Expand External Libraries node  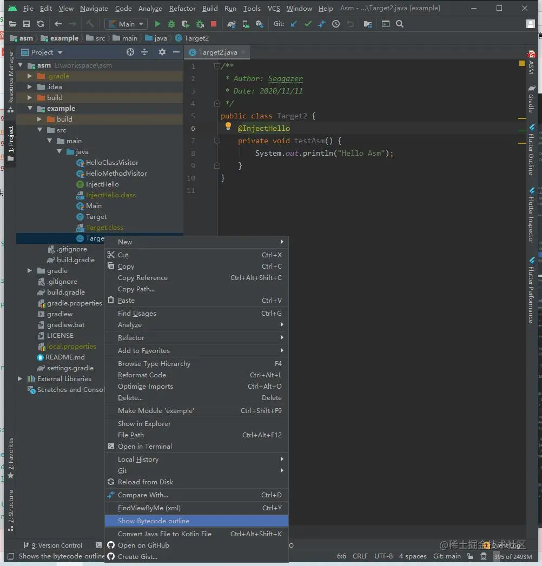pos(20,378)
